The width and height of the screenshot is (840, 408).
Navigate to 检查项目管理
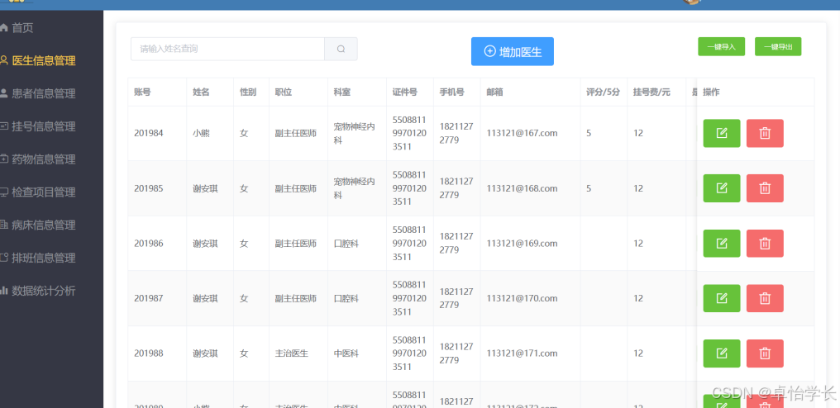click(x=51, y=192)
